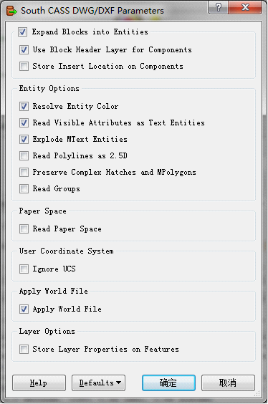Enable Read Polylines as 2.5D
This screenshot has height=404, width=268.
pyautogui.click(x=24, y=155)
